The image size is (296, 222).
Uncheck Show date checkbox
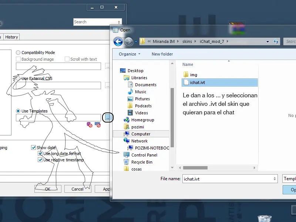pos(33,147)
